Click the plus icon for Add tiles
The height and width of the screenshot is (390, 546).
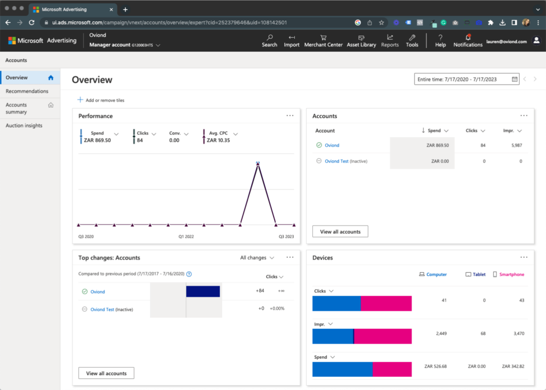coord(80,100)
